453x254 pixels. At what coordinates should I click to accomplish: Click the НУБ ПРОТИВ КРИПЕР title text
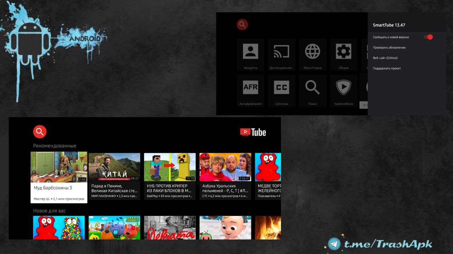click(x=169, y=188)
